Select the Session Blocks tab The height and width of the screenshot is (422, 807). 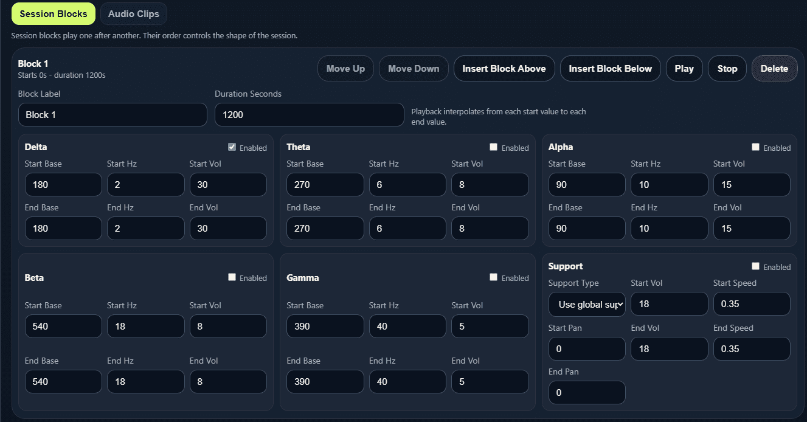54,14
